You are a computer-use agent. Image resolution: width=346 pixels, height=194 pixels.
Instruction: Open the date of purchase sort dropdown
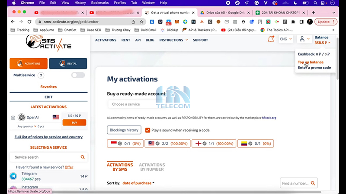138,183
